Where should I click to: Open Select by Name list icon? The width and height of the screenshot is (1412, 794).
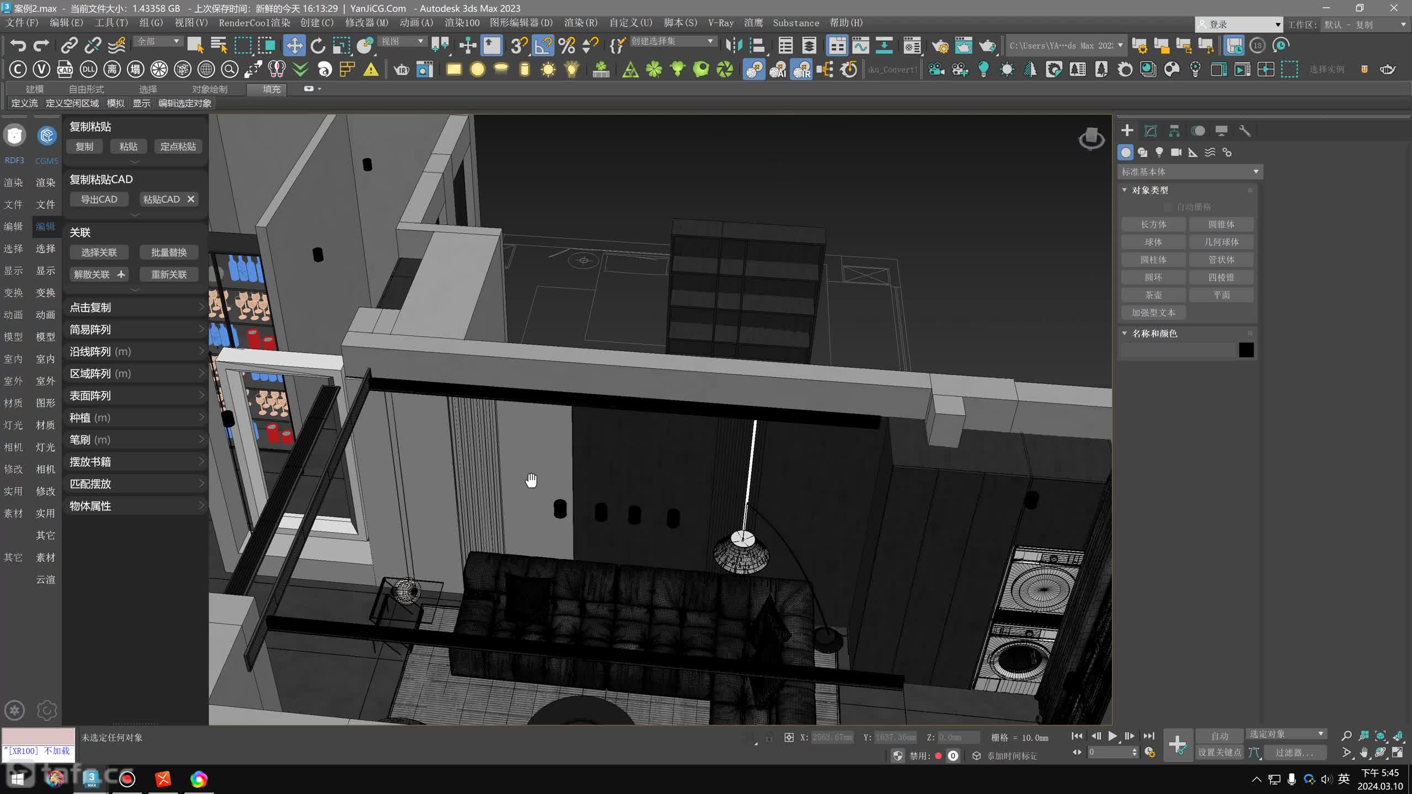219,45
